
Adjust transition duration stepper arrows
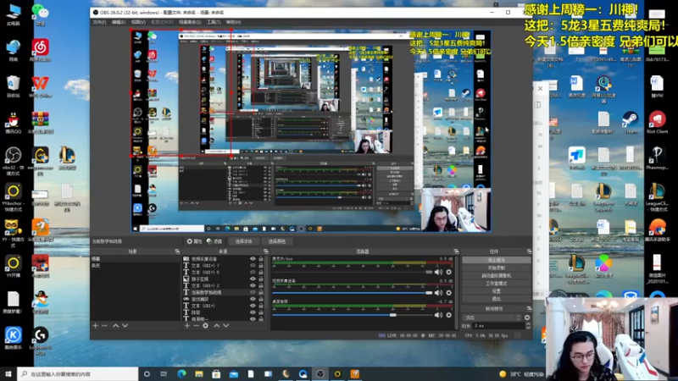coord(528,326)
